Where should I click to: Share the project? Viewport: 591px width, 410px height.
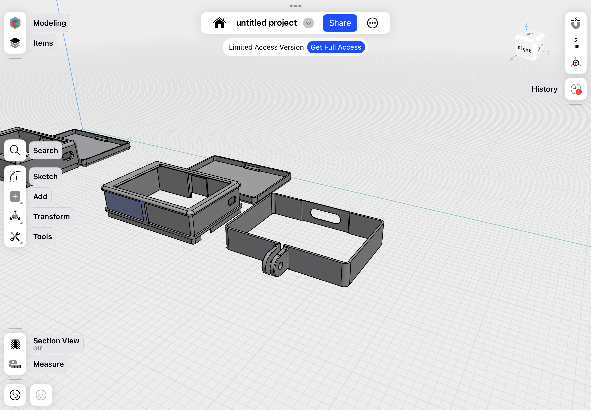(340, 23)
